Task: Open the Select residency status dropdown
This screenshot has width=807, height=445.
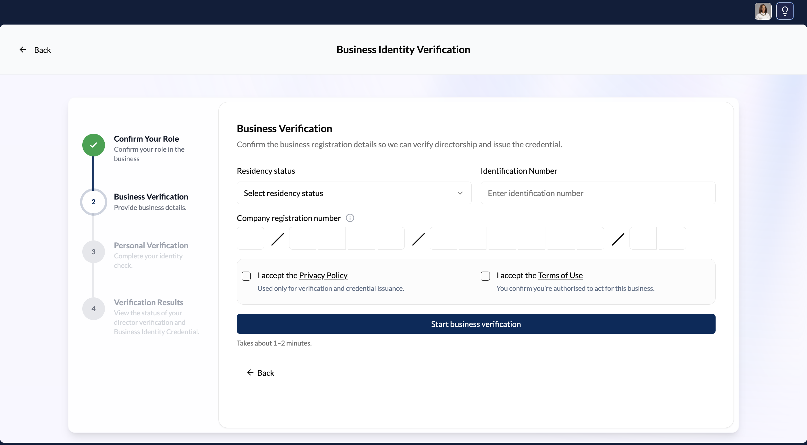Action: [354, 193]
